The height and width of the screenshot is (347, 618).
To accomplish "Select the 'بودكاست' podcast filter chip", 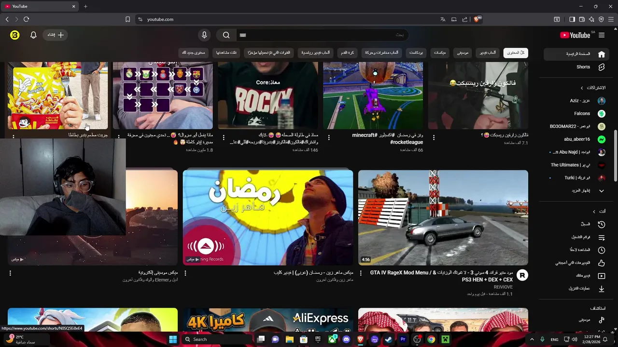I will coord(416,53).
